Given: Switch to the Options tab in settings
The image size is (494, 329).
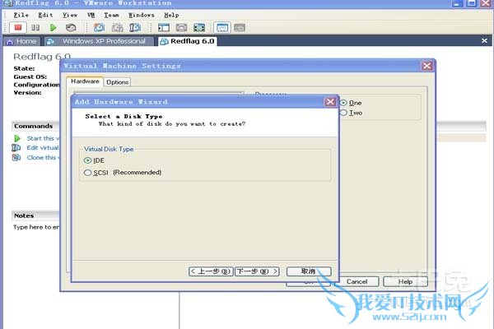Looking at the screenshot, I should [117, 81].
